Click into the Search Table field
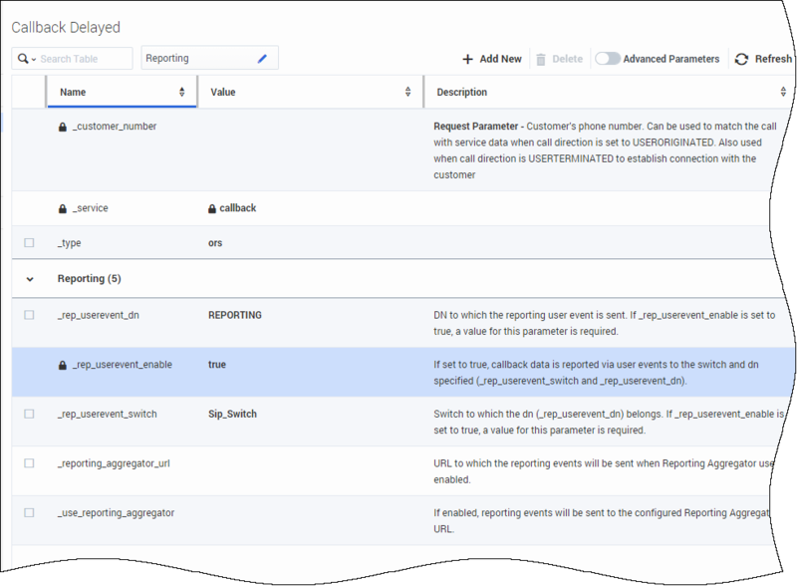This screenshot has width=797, height=586. point(84,59)
